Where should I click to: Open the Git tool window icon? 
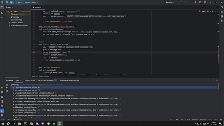2,115
